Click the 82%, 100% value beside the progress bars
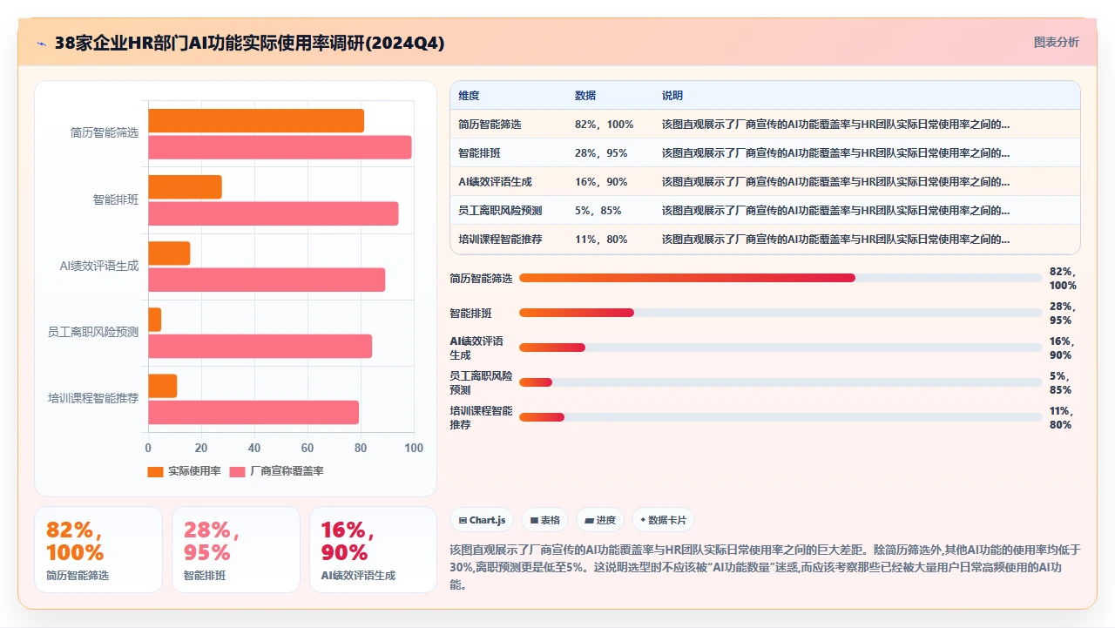The image size is (1115, 628). pyautogui.click(x=1064, y=279)
